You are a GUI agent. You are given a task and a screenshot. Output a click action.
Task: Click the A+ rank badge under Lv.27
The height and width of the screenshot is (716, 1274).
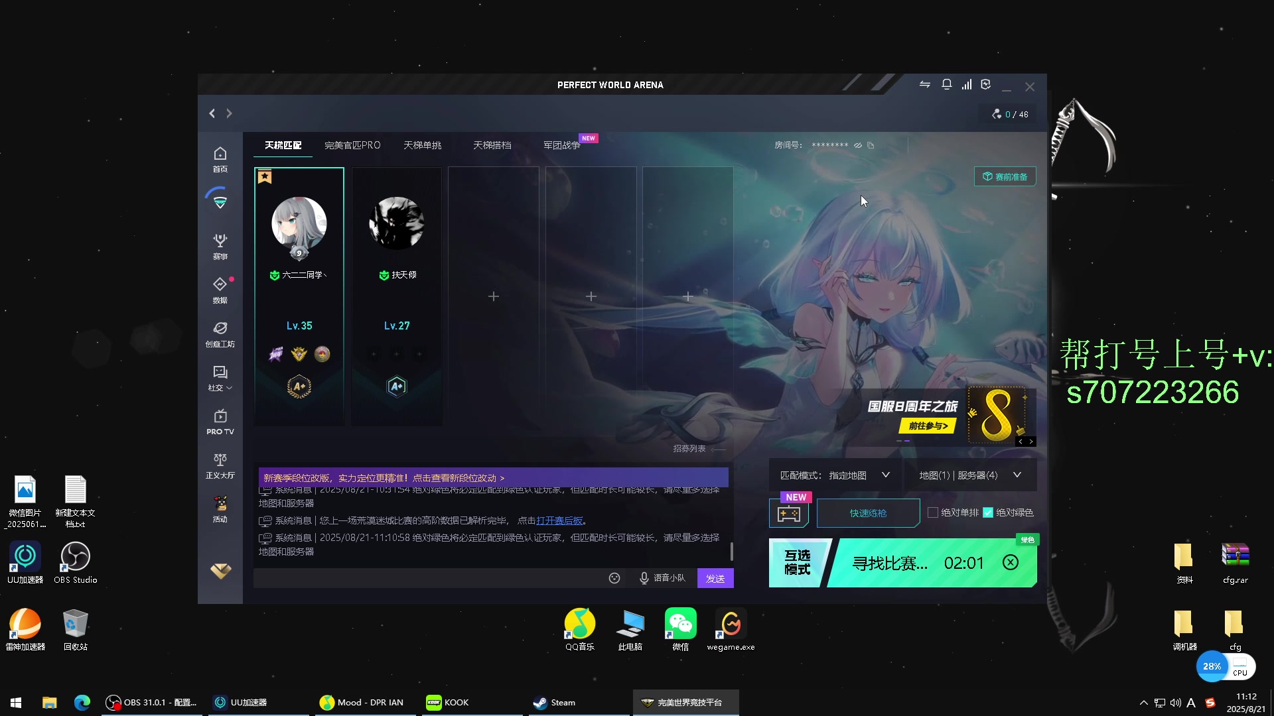point(397,387)
